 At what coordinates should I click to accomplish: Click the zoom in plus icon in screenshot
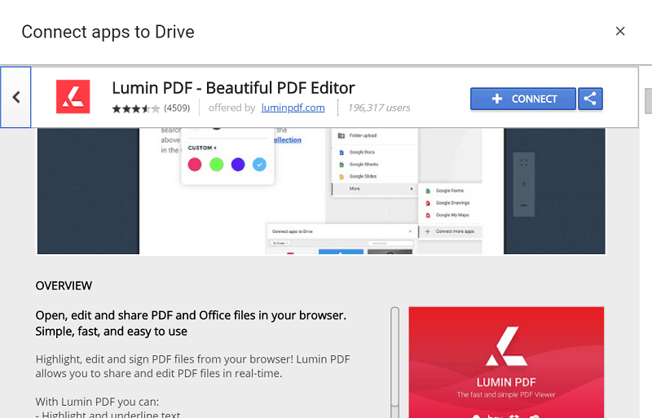click(524, 184)
